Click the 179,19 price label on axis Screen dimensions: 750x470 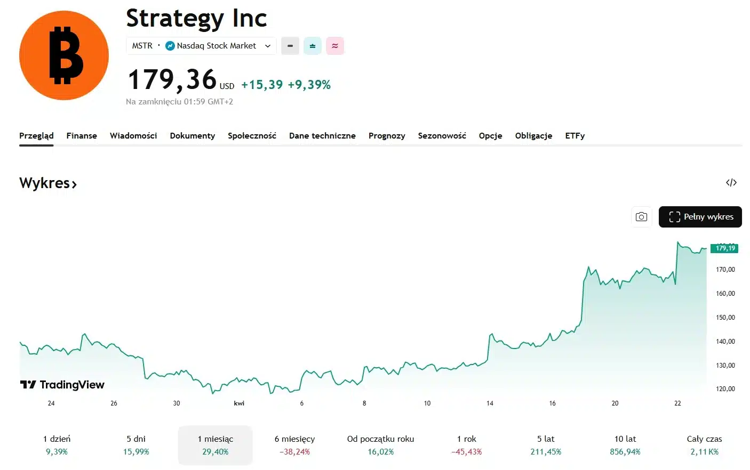point(724,248)
